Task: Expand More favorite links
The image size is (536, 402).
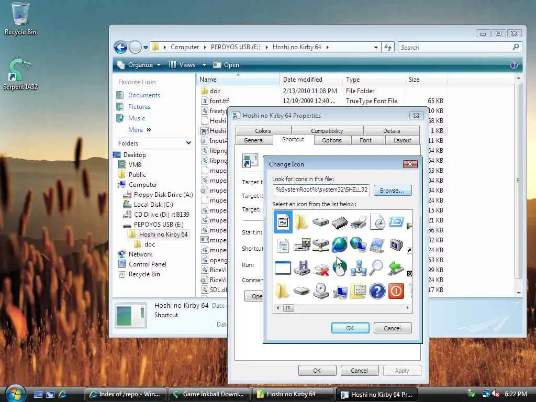Action: [x=140, y=130]
